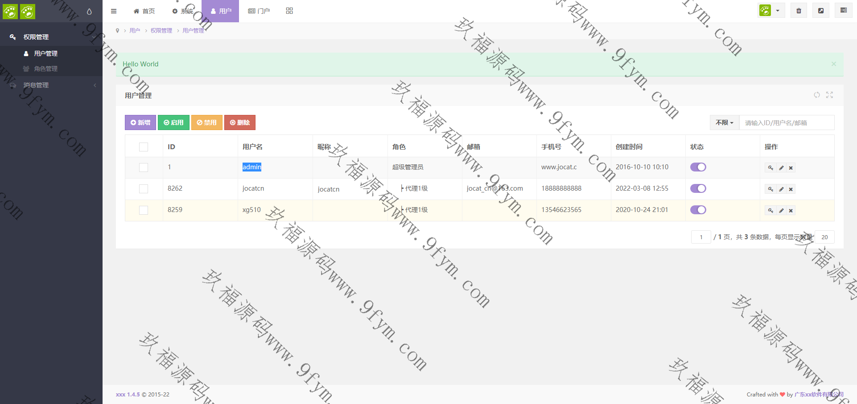Open the 不限 filter dropdown
The image size is (857, 404).
724,122
